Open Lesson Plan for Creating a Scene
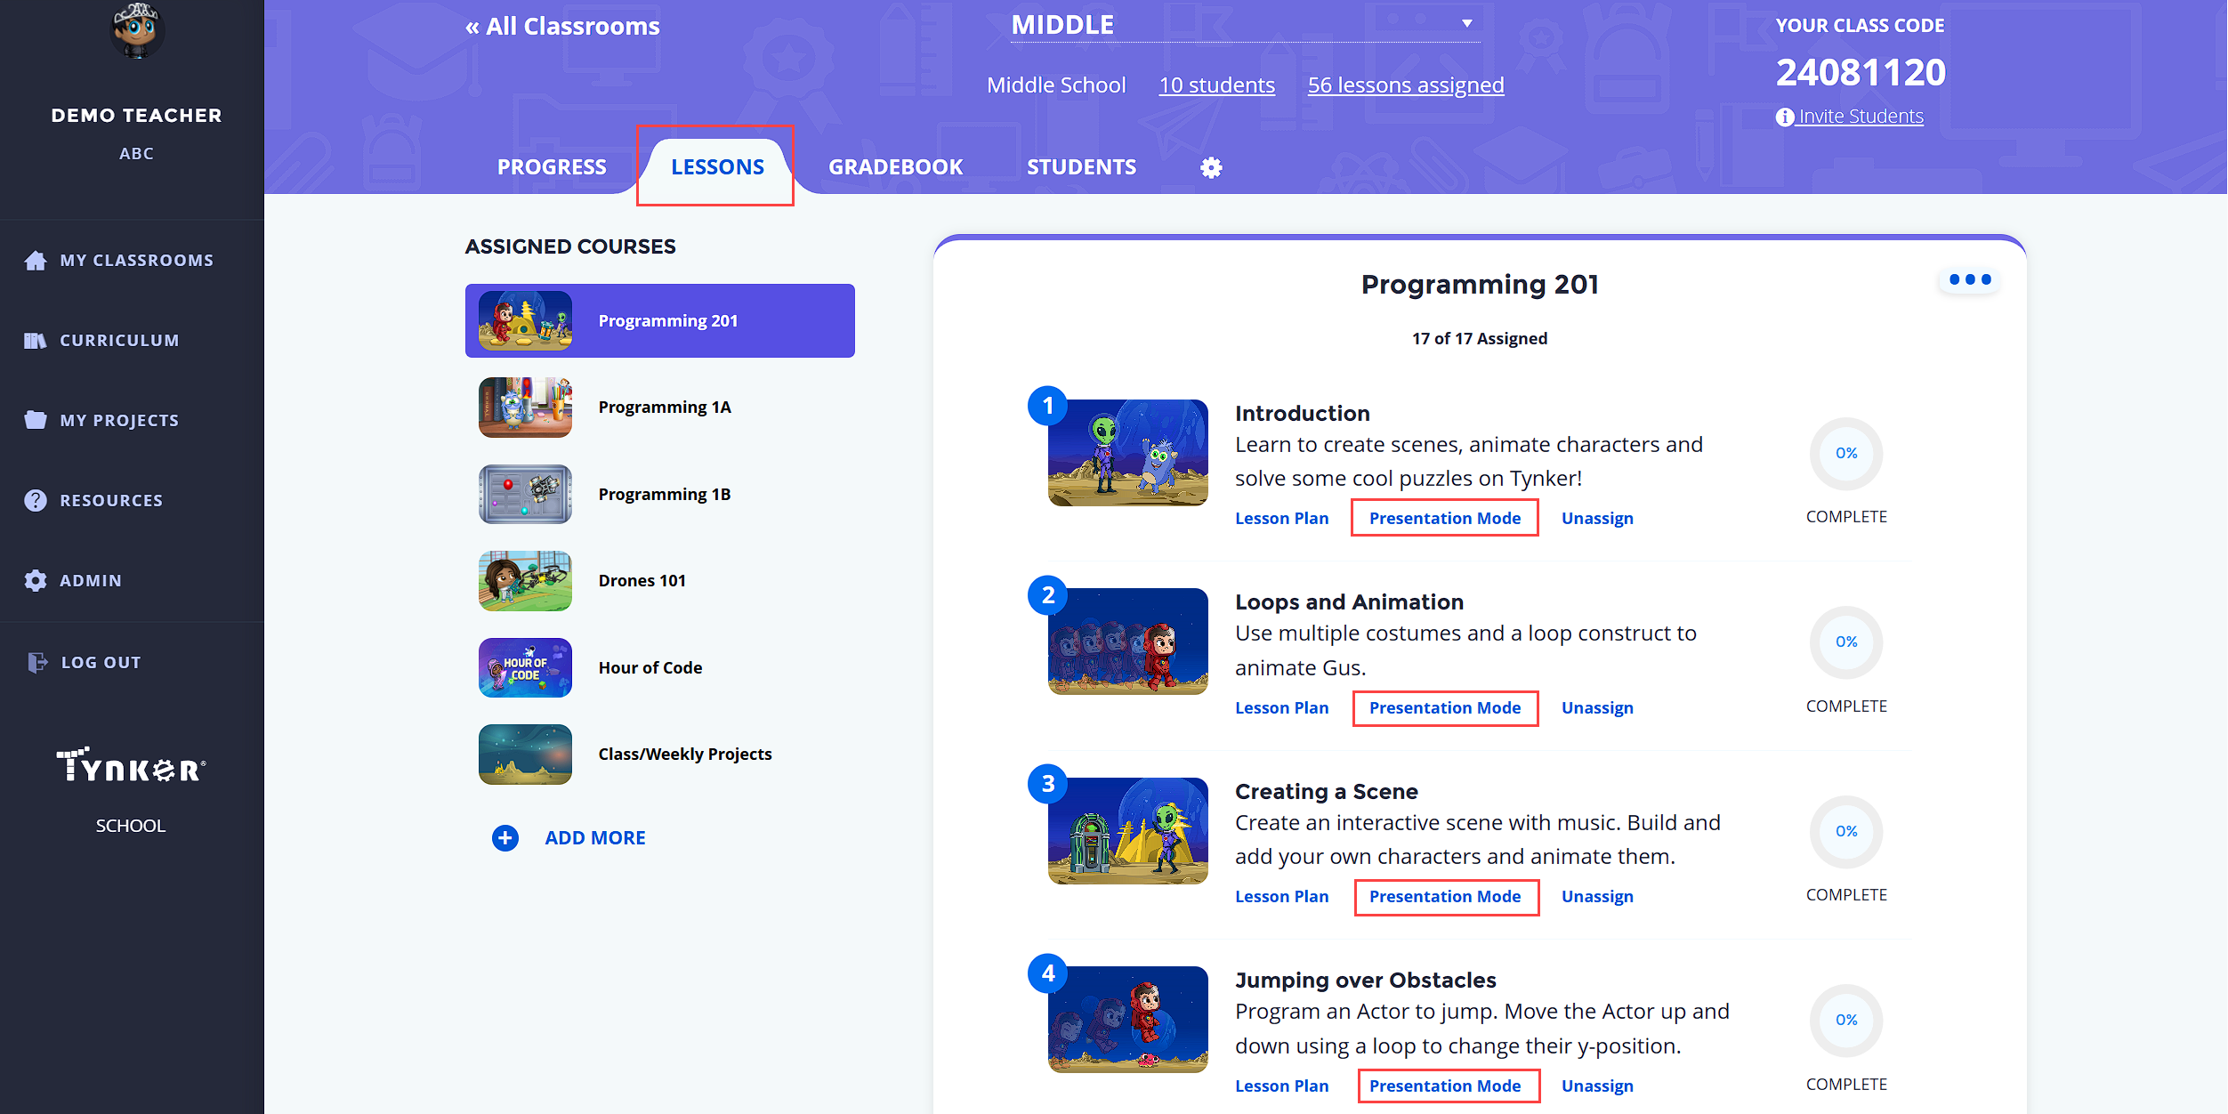Screen dimensions: 2228x1114 (x=1281, y=896)
